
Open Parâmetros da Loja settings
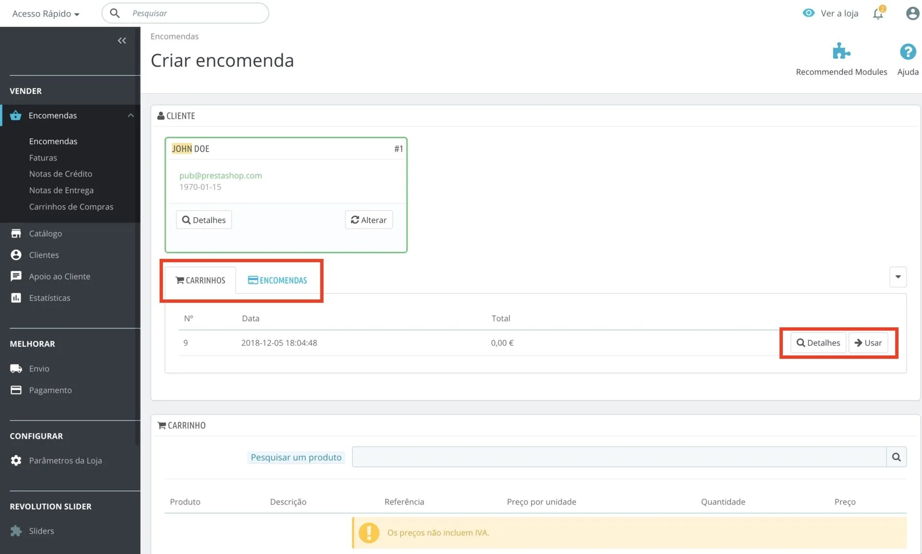click(65, 460)
